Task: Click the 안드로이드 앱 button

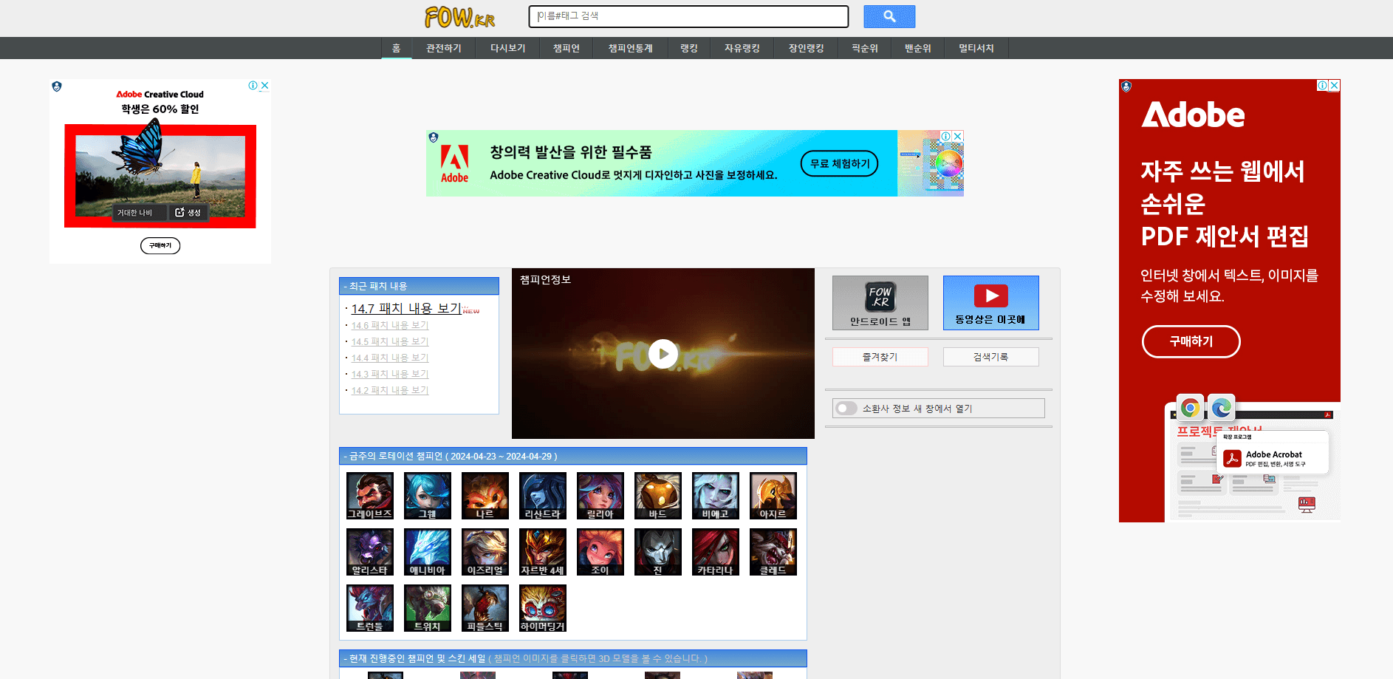Action: (880, 303)
